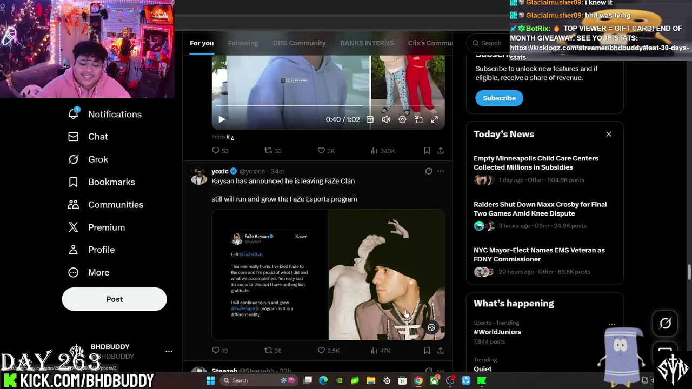
Task: Open the Windows Start menu
Action: click(x=211, y=380)
